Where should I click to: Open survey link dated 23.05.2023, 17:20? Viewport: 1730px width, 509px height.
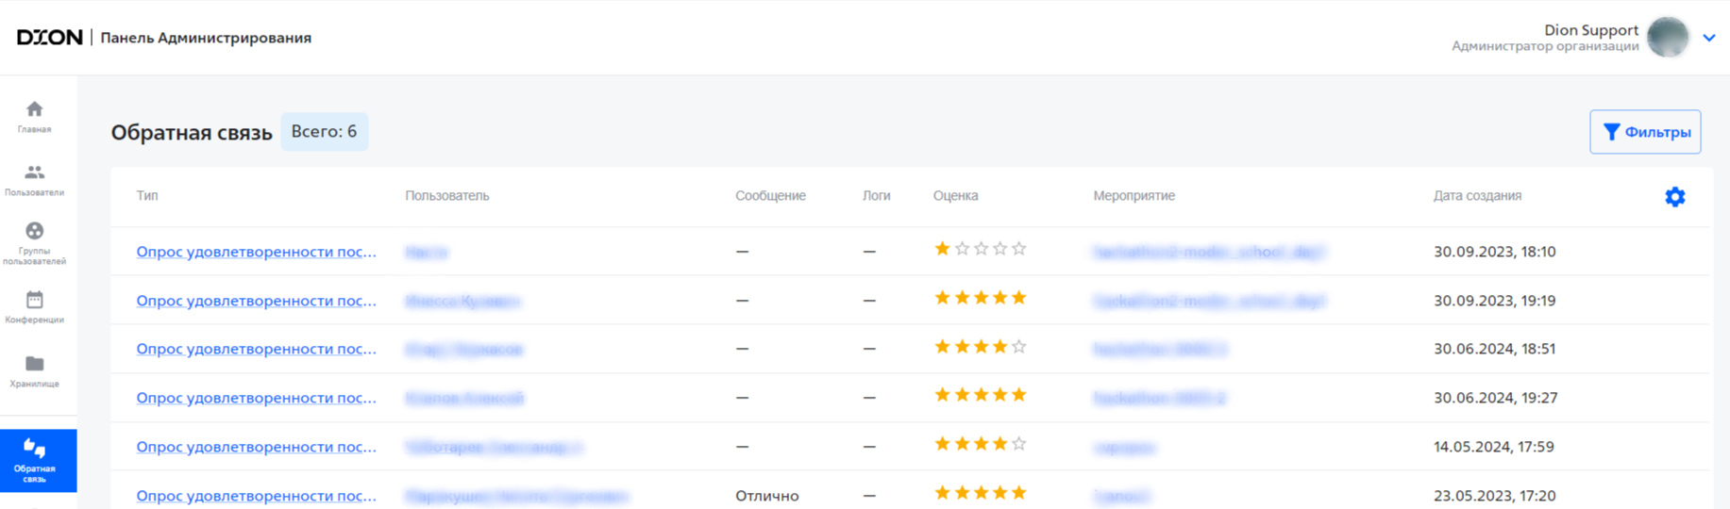point(257,496)
